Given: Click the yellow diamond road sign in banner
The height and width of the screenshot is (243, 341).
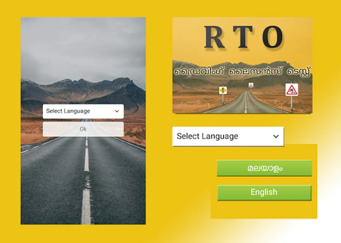Looking at the screenshot, I should 223,90.
